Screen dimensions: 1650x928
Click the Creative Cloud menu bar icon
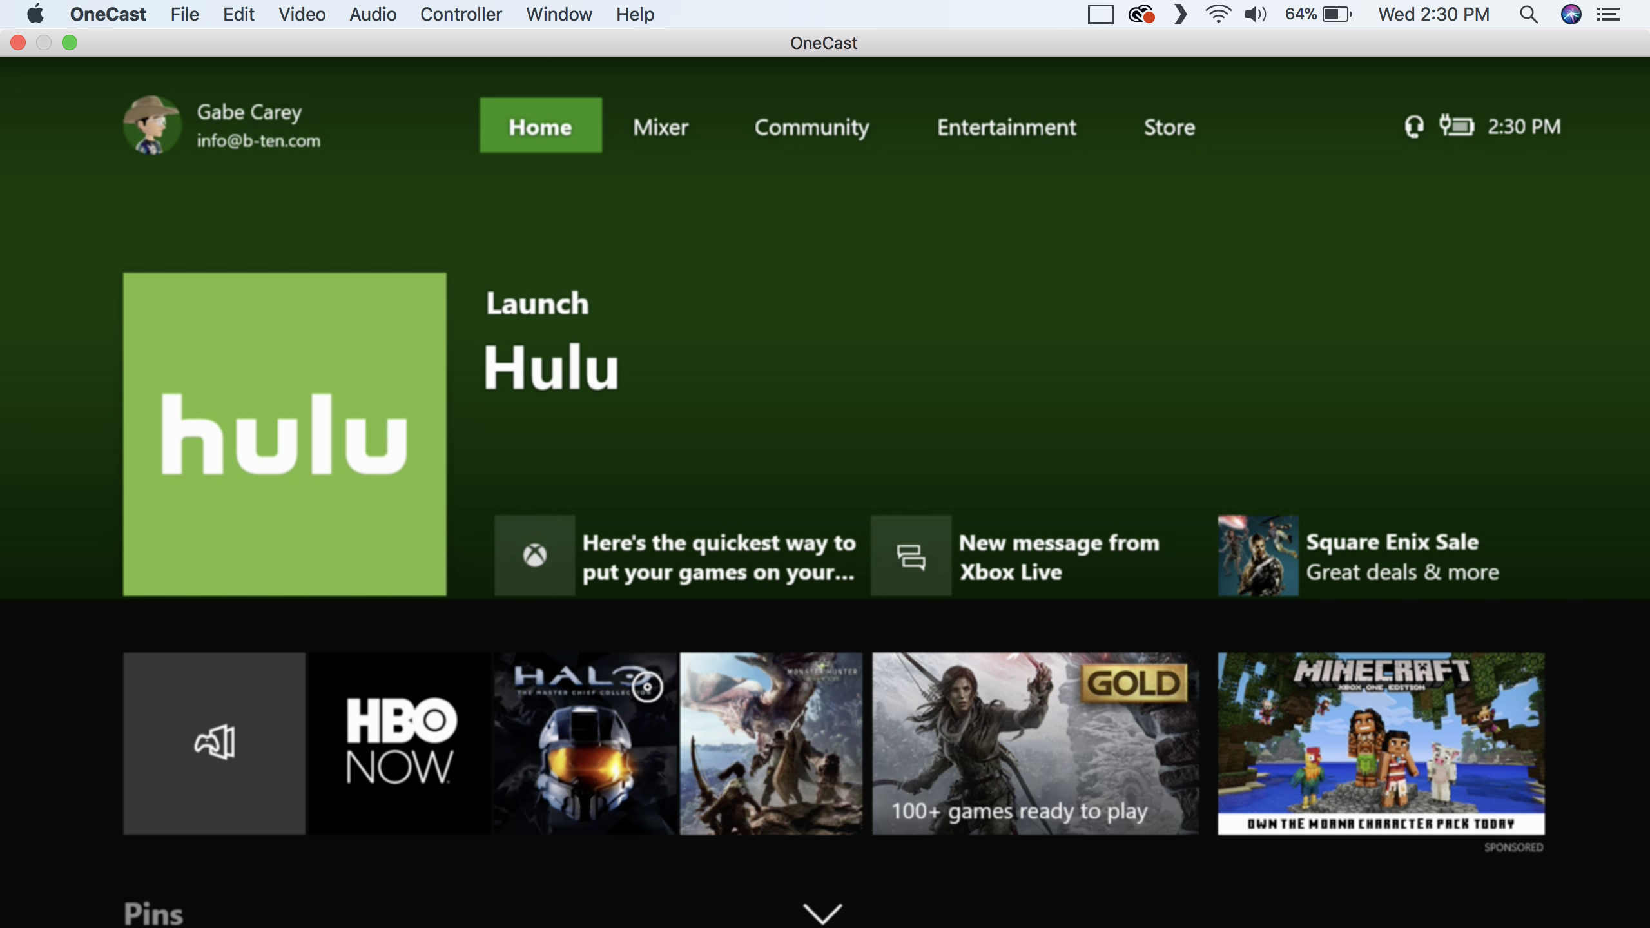click(x=1141, y=14)
